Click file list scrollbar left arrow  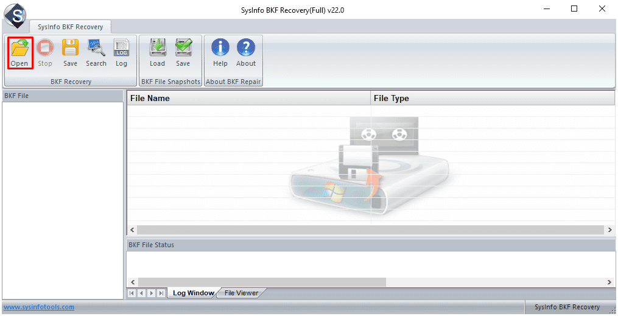pyautogui.click(x=133, y=230)
